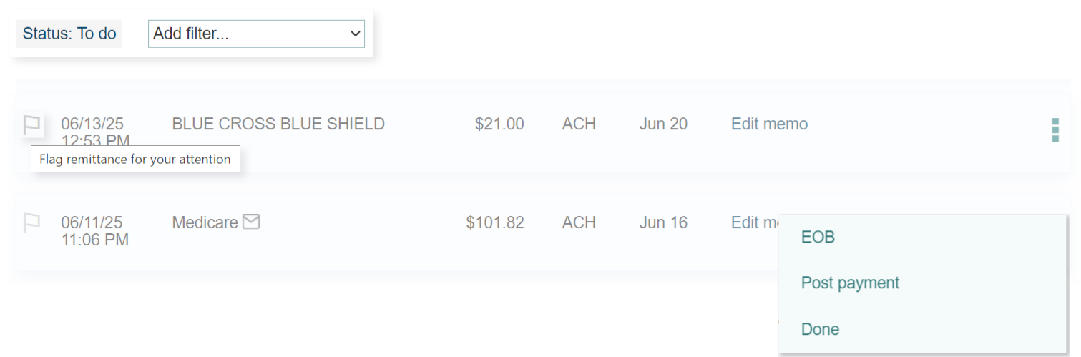Image resolution: width=1081 pixels, height=357 pixels.
Task: Click the envelope icon beside Medicare
Action: tap(251, 222)
